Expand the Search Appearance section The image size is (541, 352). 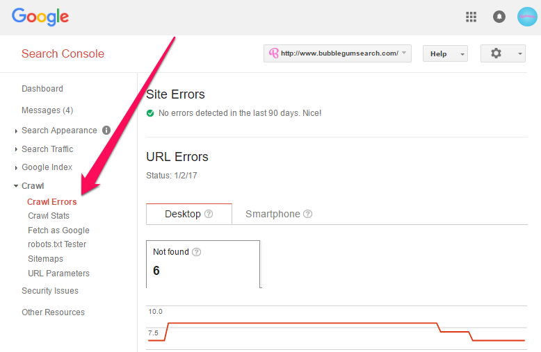[16, 131]
